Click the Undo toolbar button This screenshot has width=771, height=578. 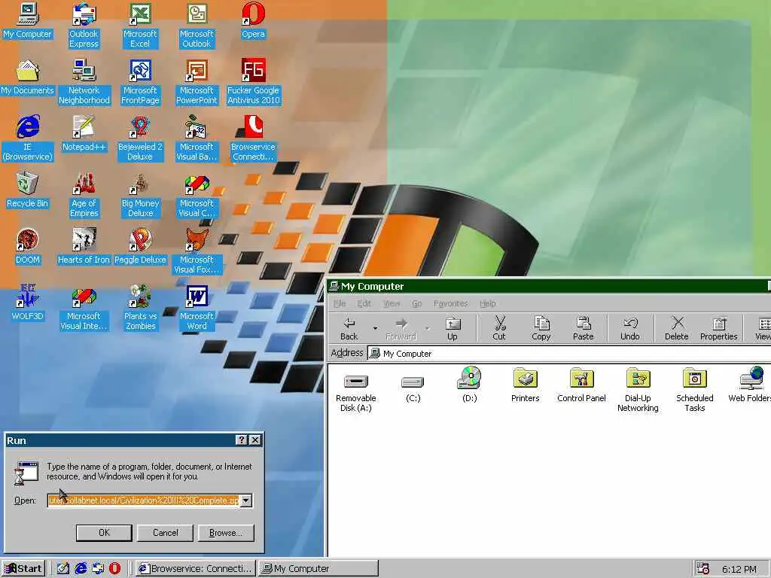point(630,329)
